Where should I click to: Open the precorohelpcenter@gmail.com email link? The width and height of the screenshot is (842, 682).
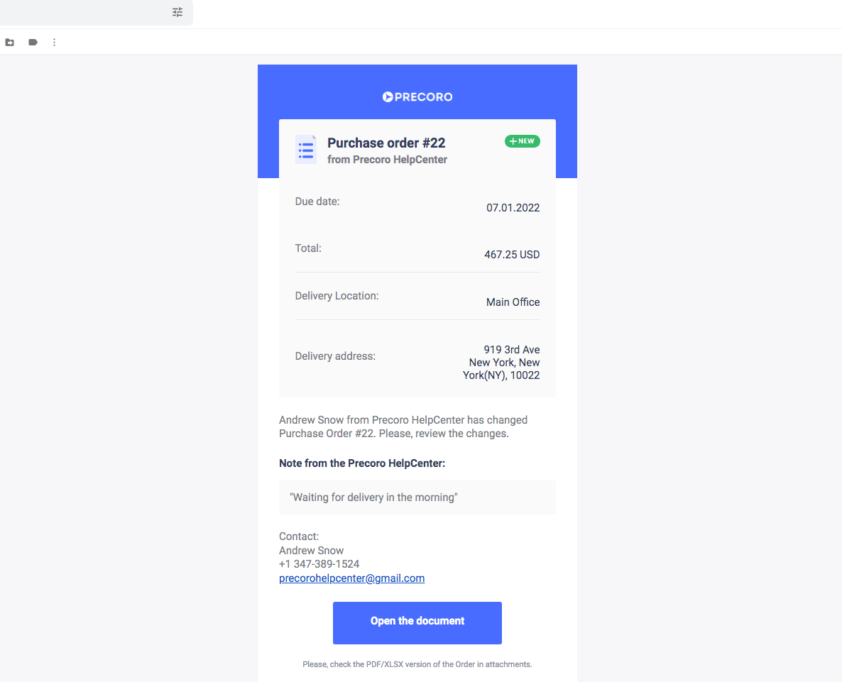pos(351,578)
